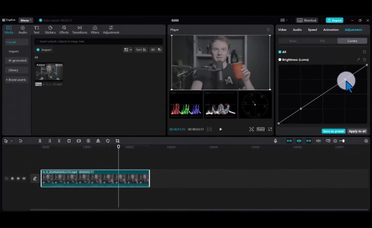The height and width of the screenshot is (228, 372).
Task: Reset all curves with the reset icon
Action: tap(365, 52)
